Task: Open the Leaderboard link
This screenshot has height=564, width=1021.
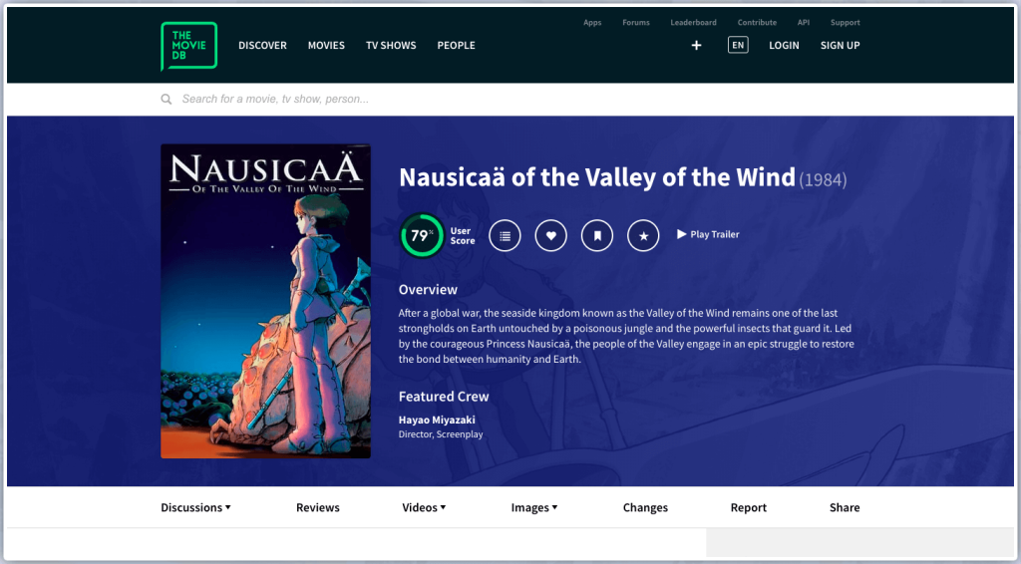Action: click(x=694, y=23)
